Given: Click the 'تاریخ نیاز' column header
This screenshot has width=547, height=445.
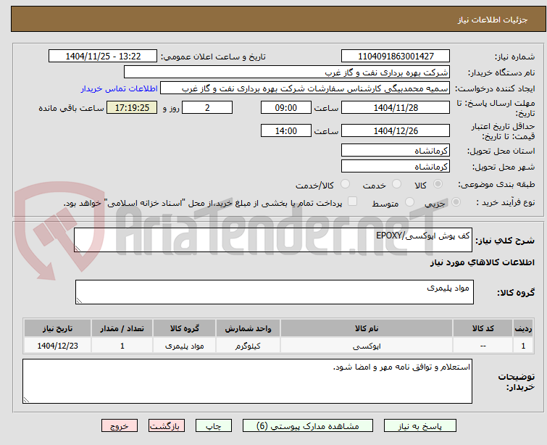Looking at the screenshot, I should (x=57, y=328).
